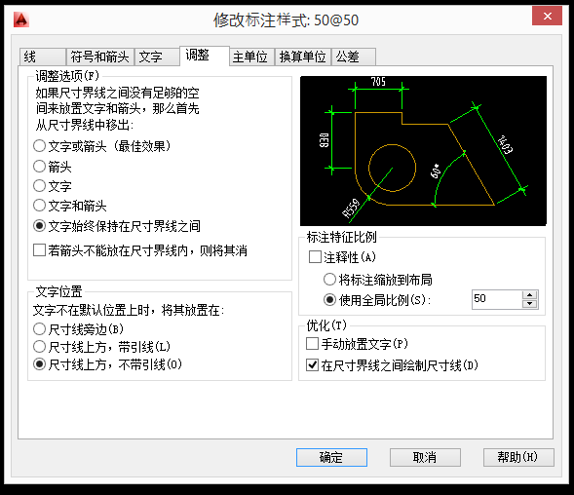
Task: Select the 文字和箭头 radio option
Action: pyautogui.click(x=69, y=206)
